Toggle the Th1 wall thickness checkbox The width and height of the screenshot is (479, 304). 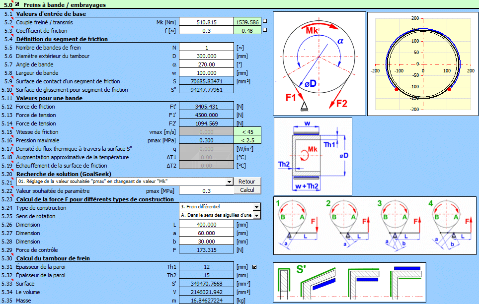pos(255,267)
